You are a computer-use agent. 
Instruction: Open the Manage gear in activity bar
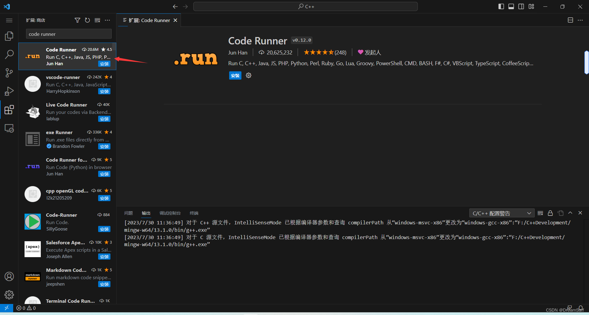click(x=9, y=295)
